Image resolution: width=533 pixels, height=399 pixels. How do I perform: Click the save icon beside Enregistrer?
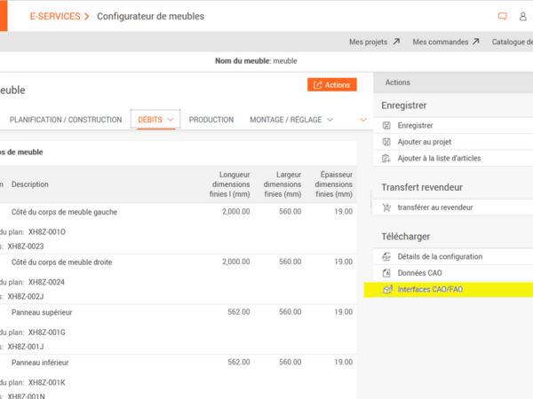click(386, 126)
